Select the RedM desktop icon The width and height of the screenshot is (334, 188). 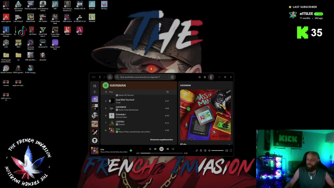(67, 31)
